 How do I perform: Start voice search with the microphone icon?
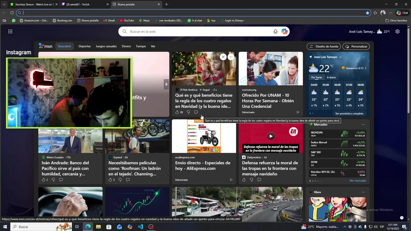point(275,31)
